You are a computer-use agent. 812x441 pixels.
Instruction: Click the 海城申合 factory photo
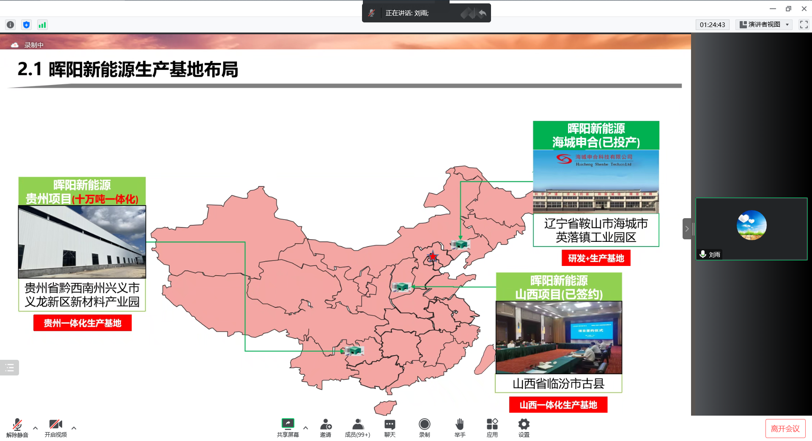(596, 182)
